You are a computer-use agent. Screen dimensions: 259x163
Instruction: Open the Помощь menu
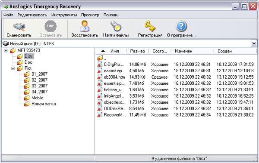(111, 15)
